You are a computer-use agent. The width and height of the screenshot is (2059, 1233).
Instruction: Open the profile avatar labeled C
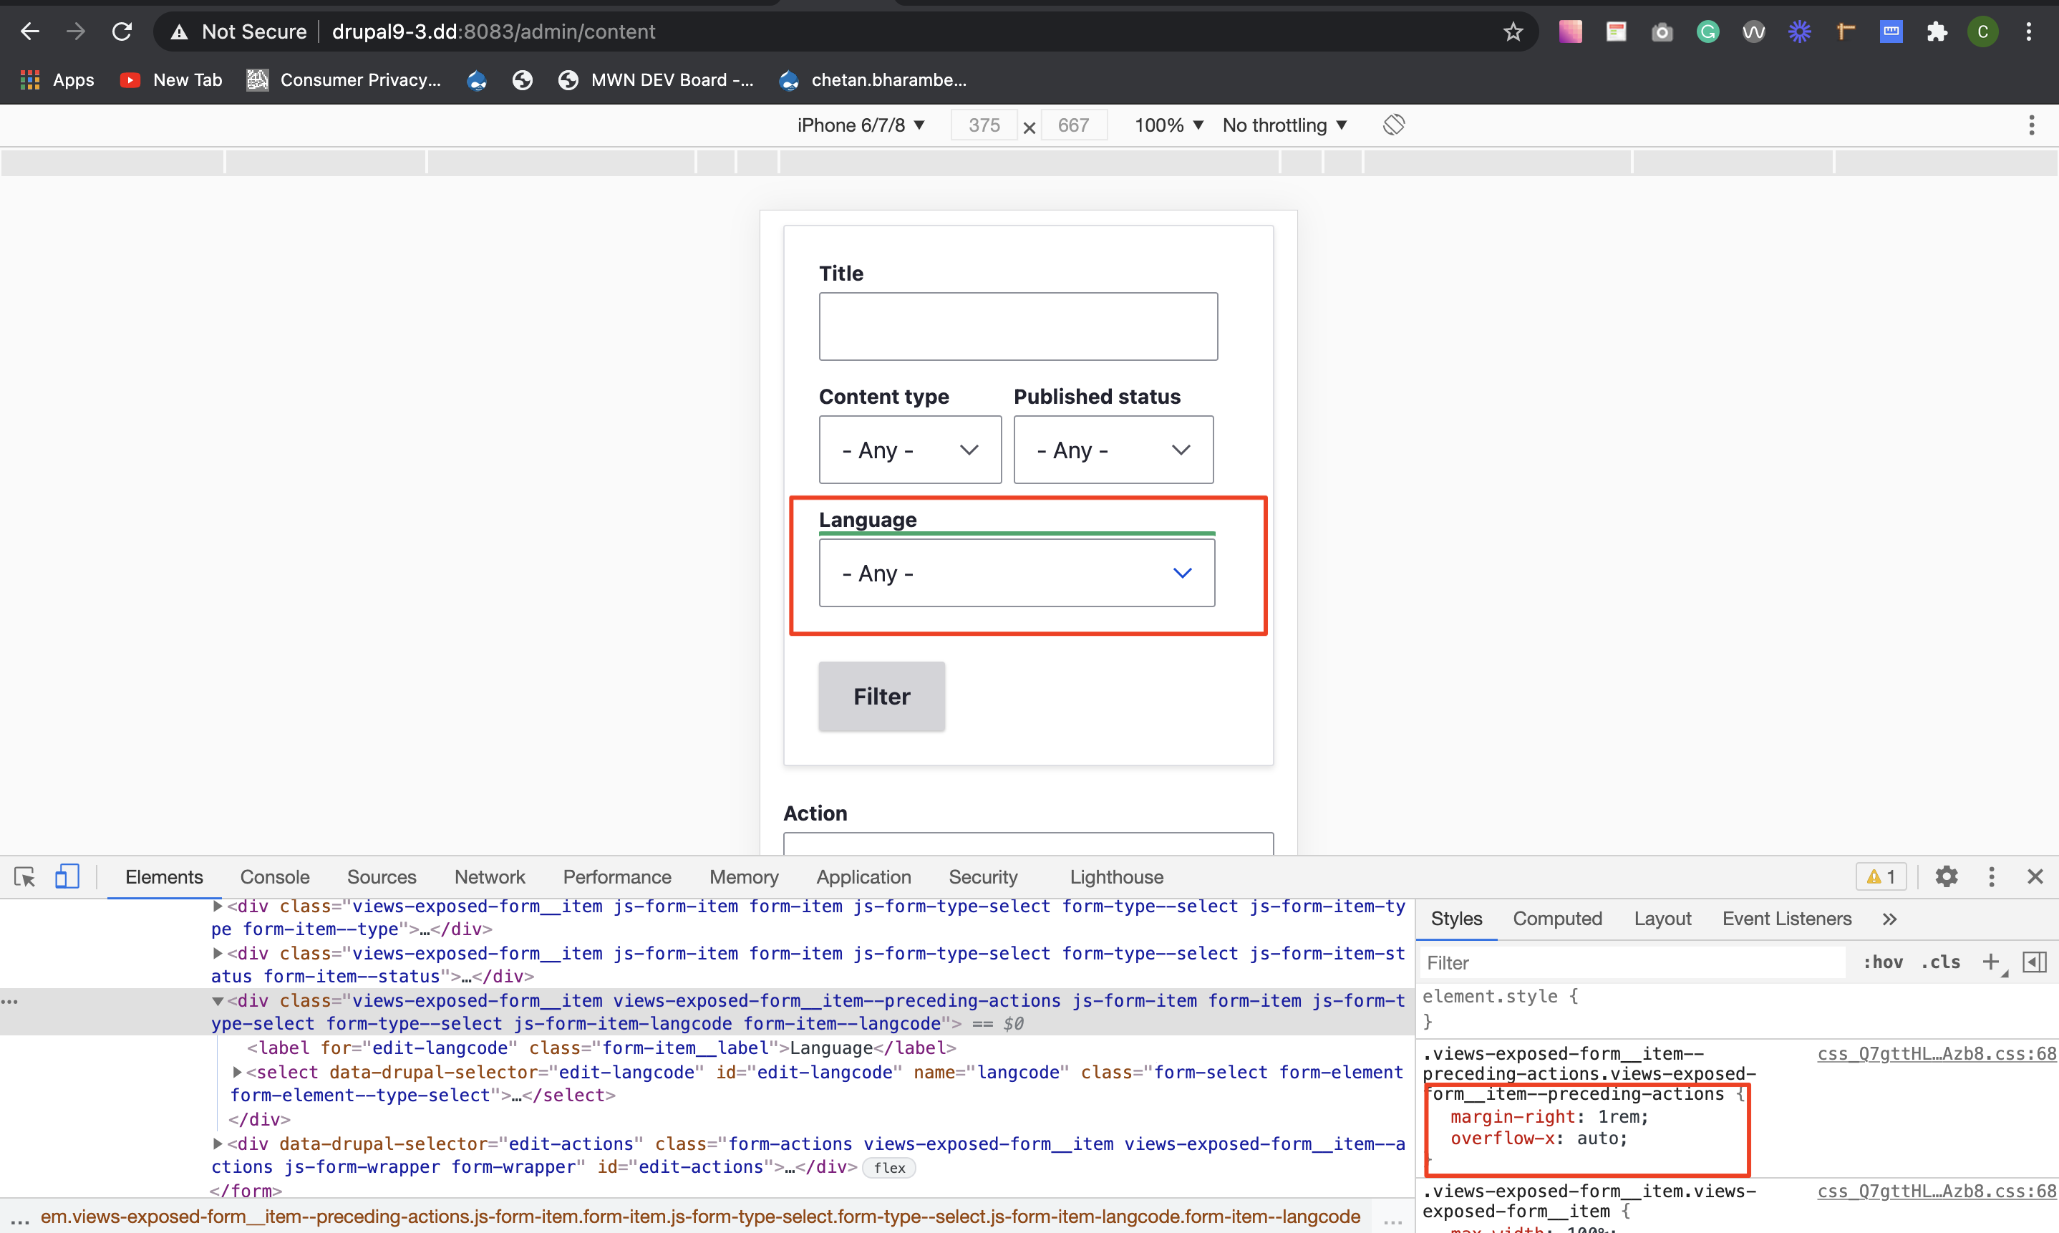(1982, 32)
